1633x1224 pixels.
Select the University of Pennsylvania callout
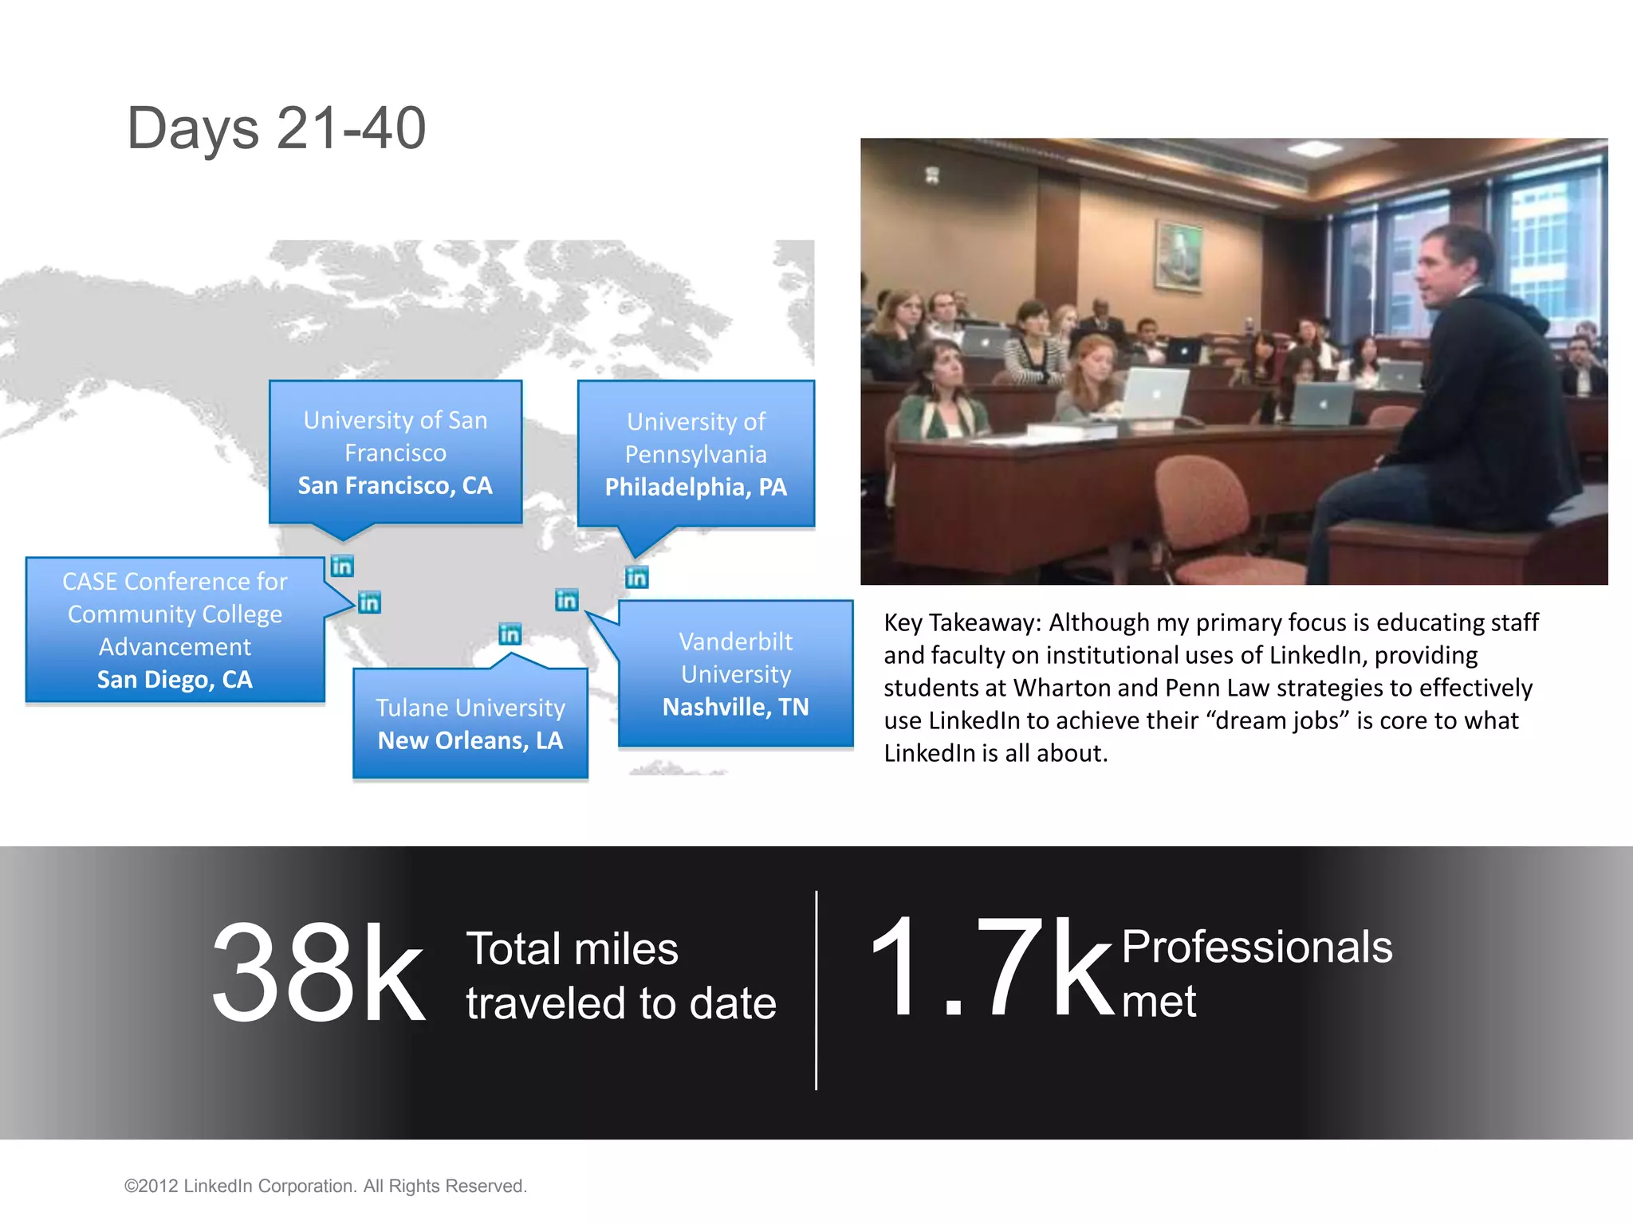click(695, 453)
